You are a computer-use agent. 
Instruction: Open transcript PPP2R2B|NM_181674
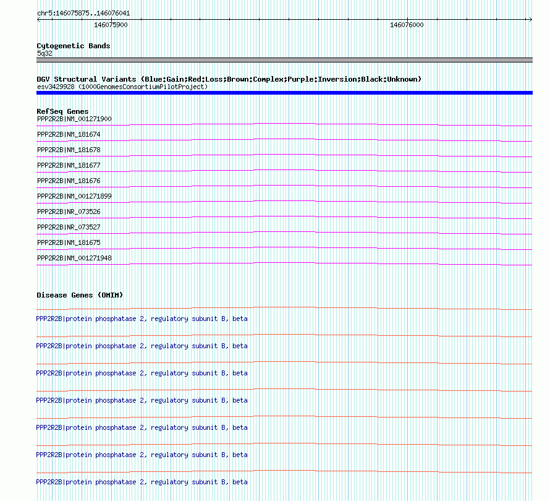point(69,134)
